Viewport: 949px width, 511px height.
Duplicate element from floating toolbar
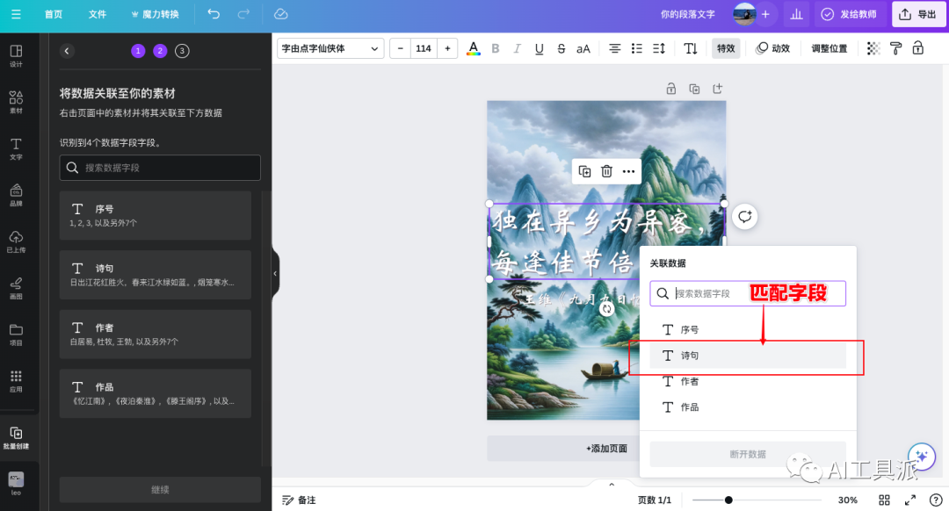coord(584,172)
